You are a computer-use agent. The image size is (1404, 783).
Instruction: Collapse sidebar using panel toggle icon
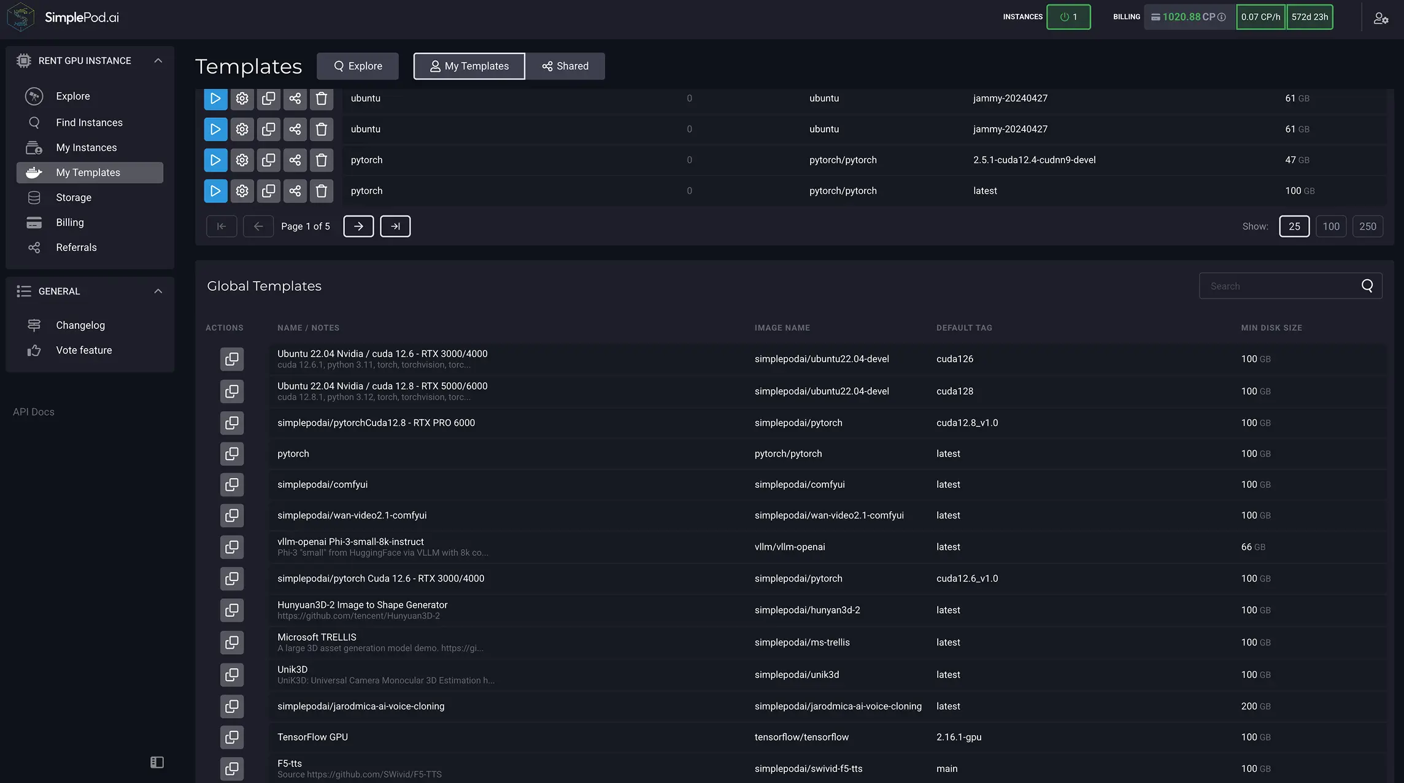[157, 762]
